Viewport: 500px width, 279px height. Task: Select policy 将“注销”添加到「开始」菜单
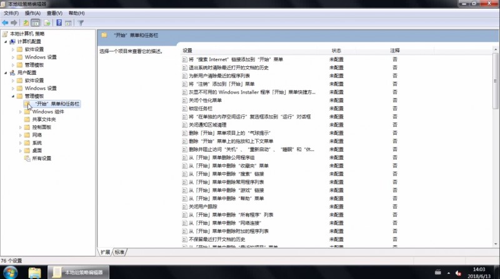[222, 84]
